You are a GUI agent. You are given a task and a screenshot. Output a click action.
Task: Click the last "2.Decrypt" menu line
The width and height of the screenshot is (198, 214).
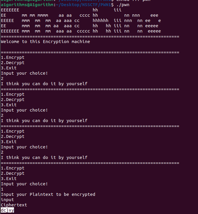13,173
